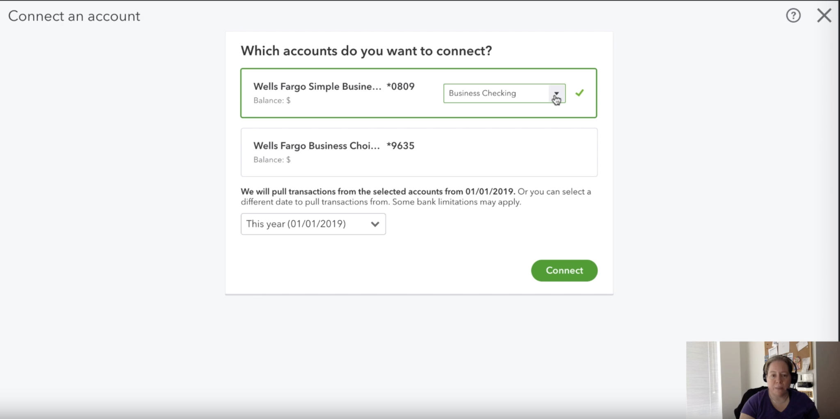
Task: Open the help question mark icon
Action: point(793,16)
